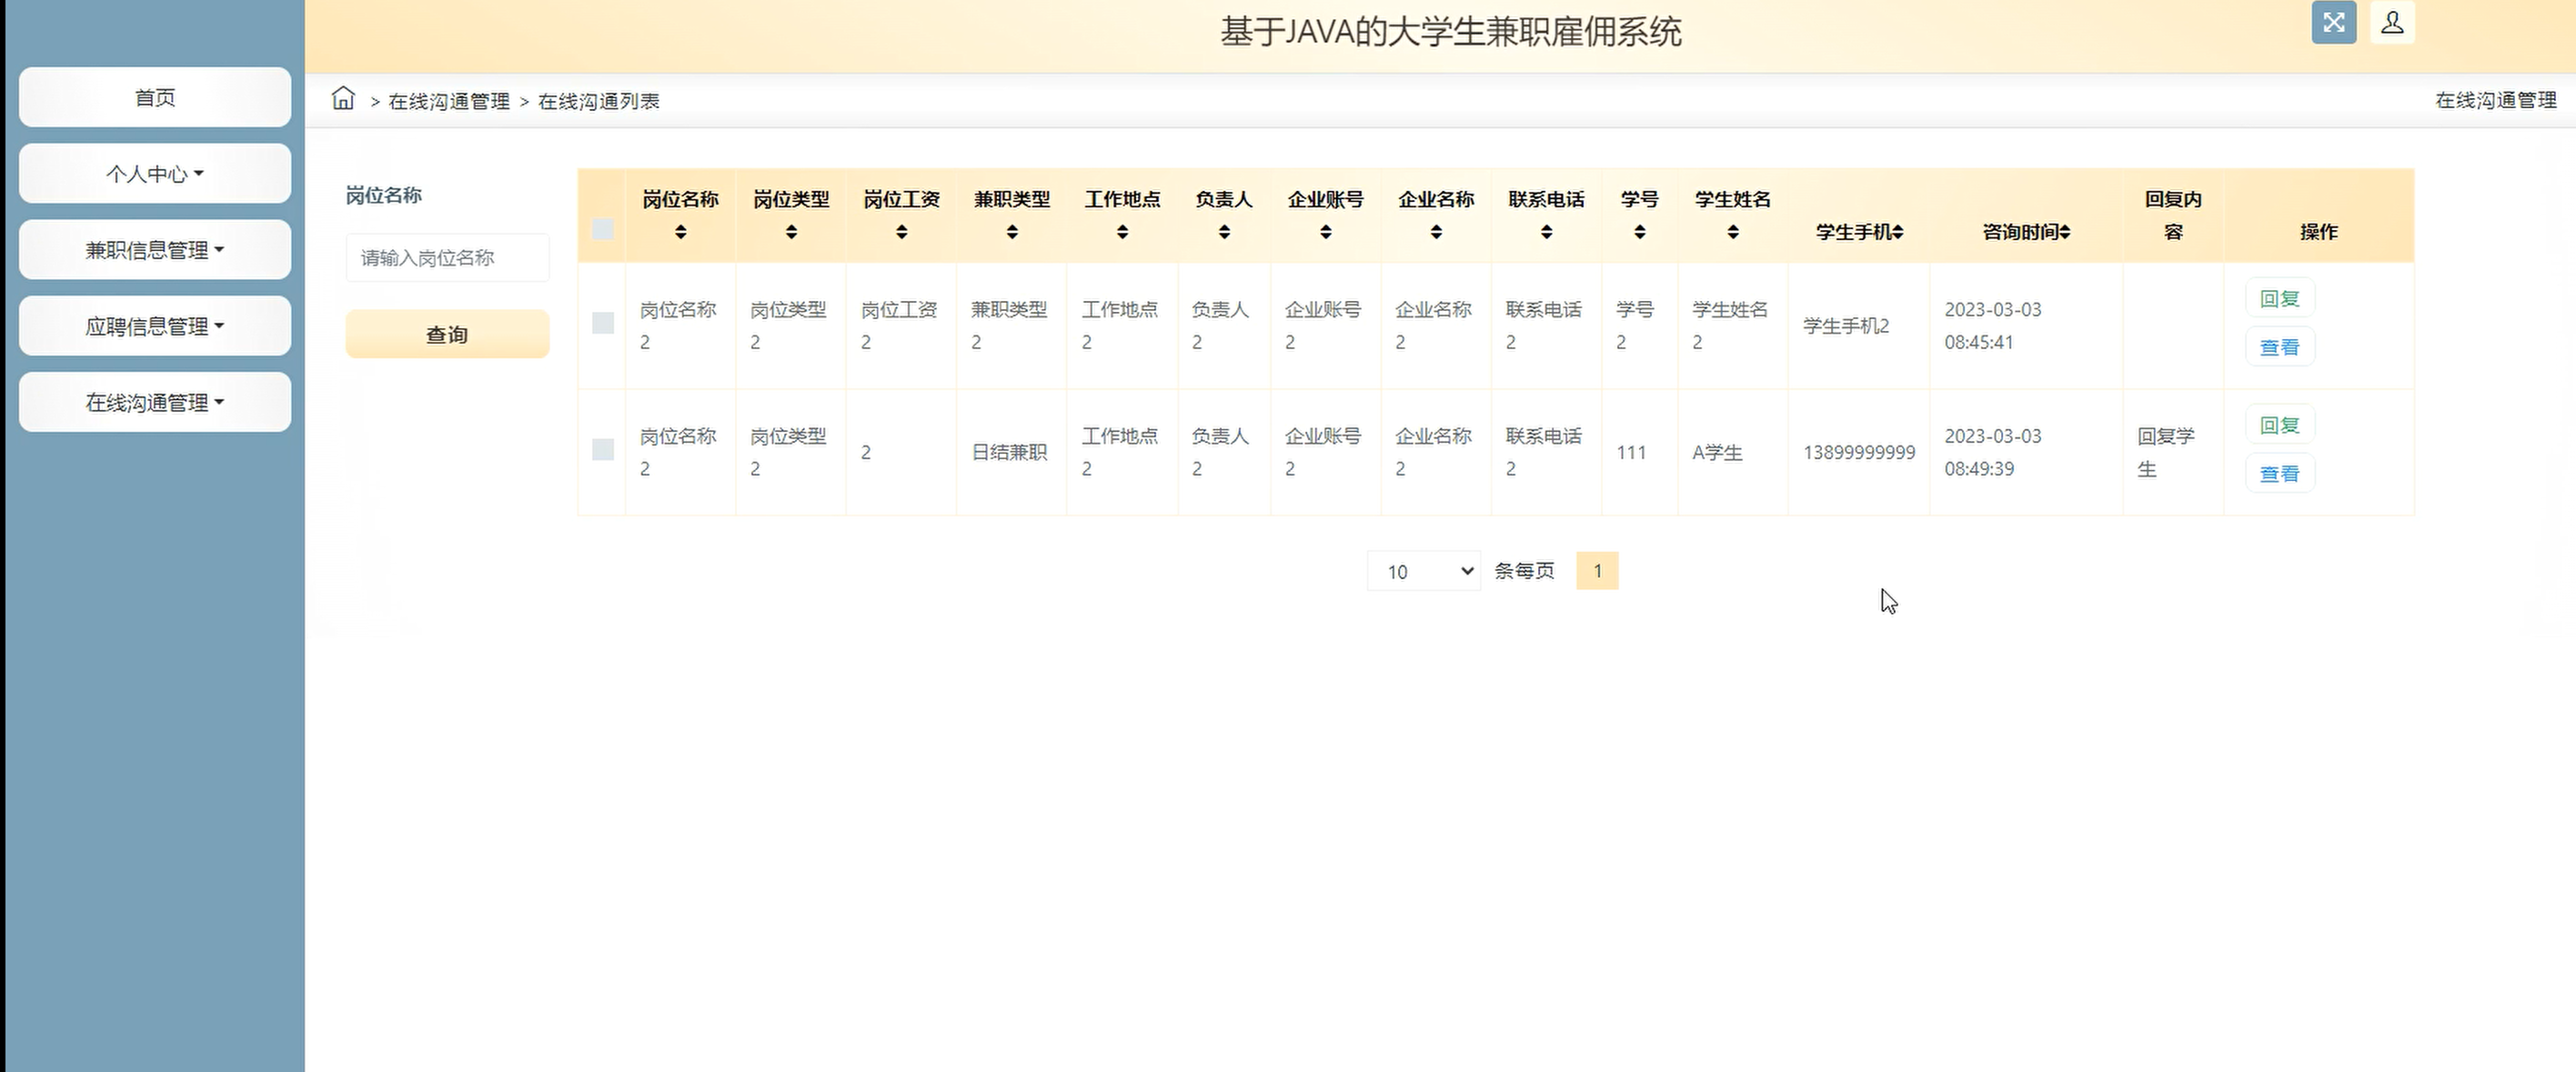
Task: Check the row with A学生
Action: 603,450
